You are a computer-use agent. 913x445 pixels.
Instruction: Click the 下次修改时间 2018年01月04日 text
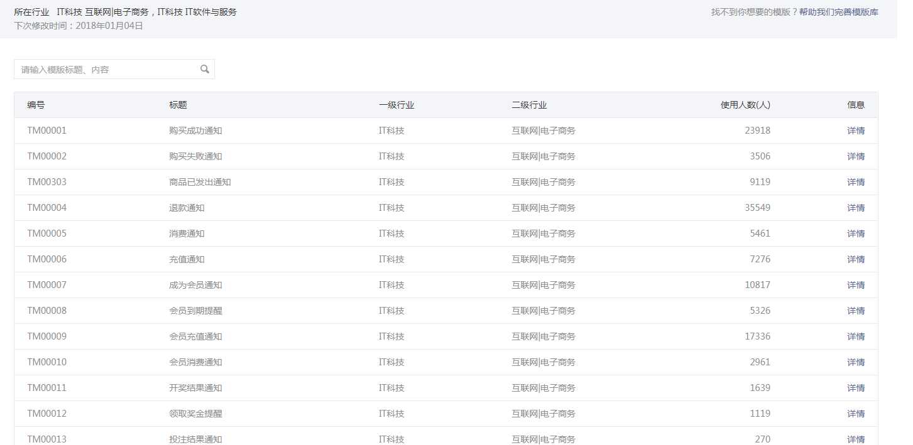[79, 26]
